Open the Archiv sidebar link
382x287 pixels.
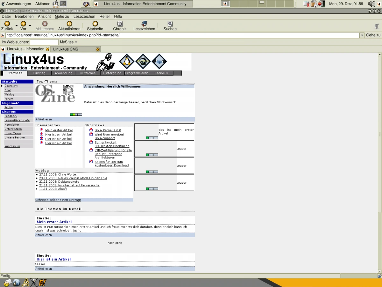click(9, 107)
